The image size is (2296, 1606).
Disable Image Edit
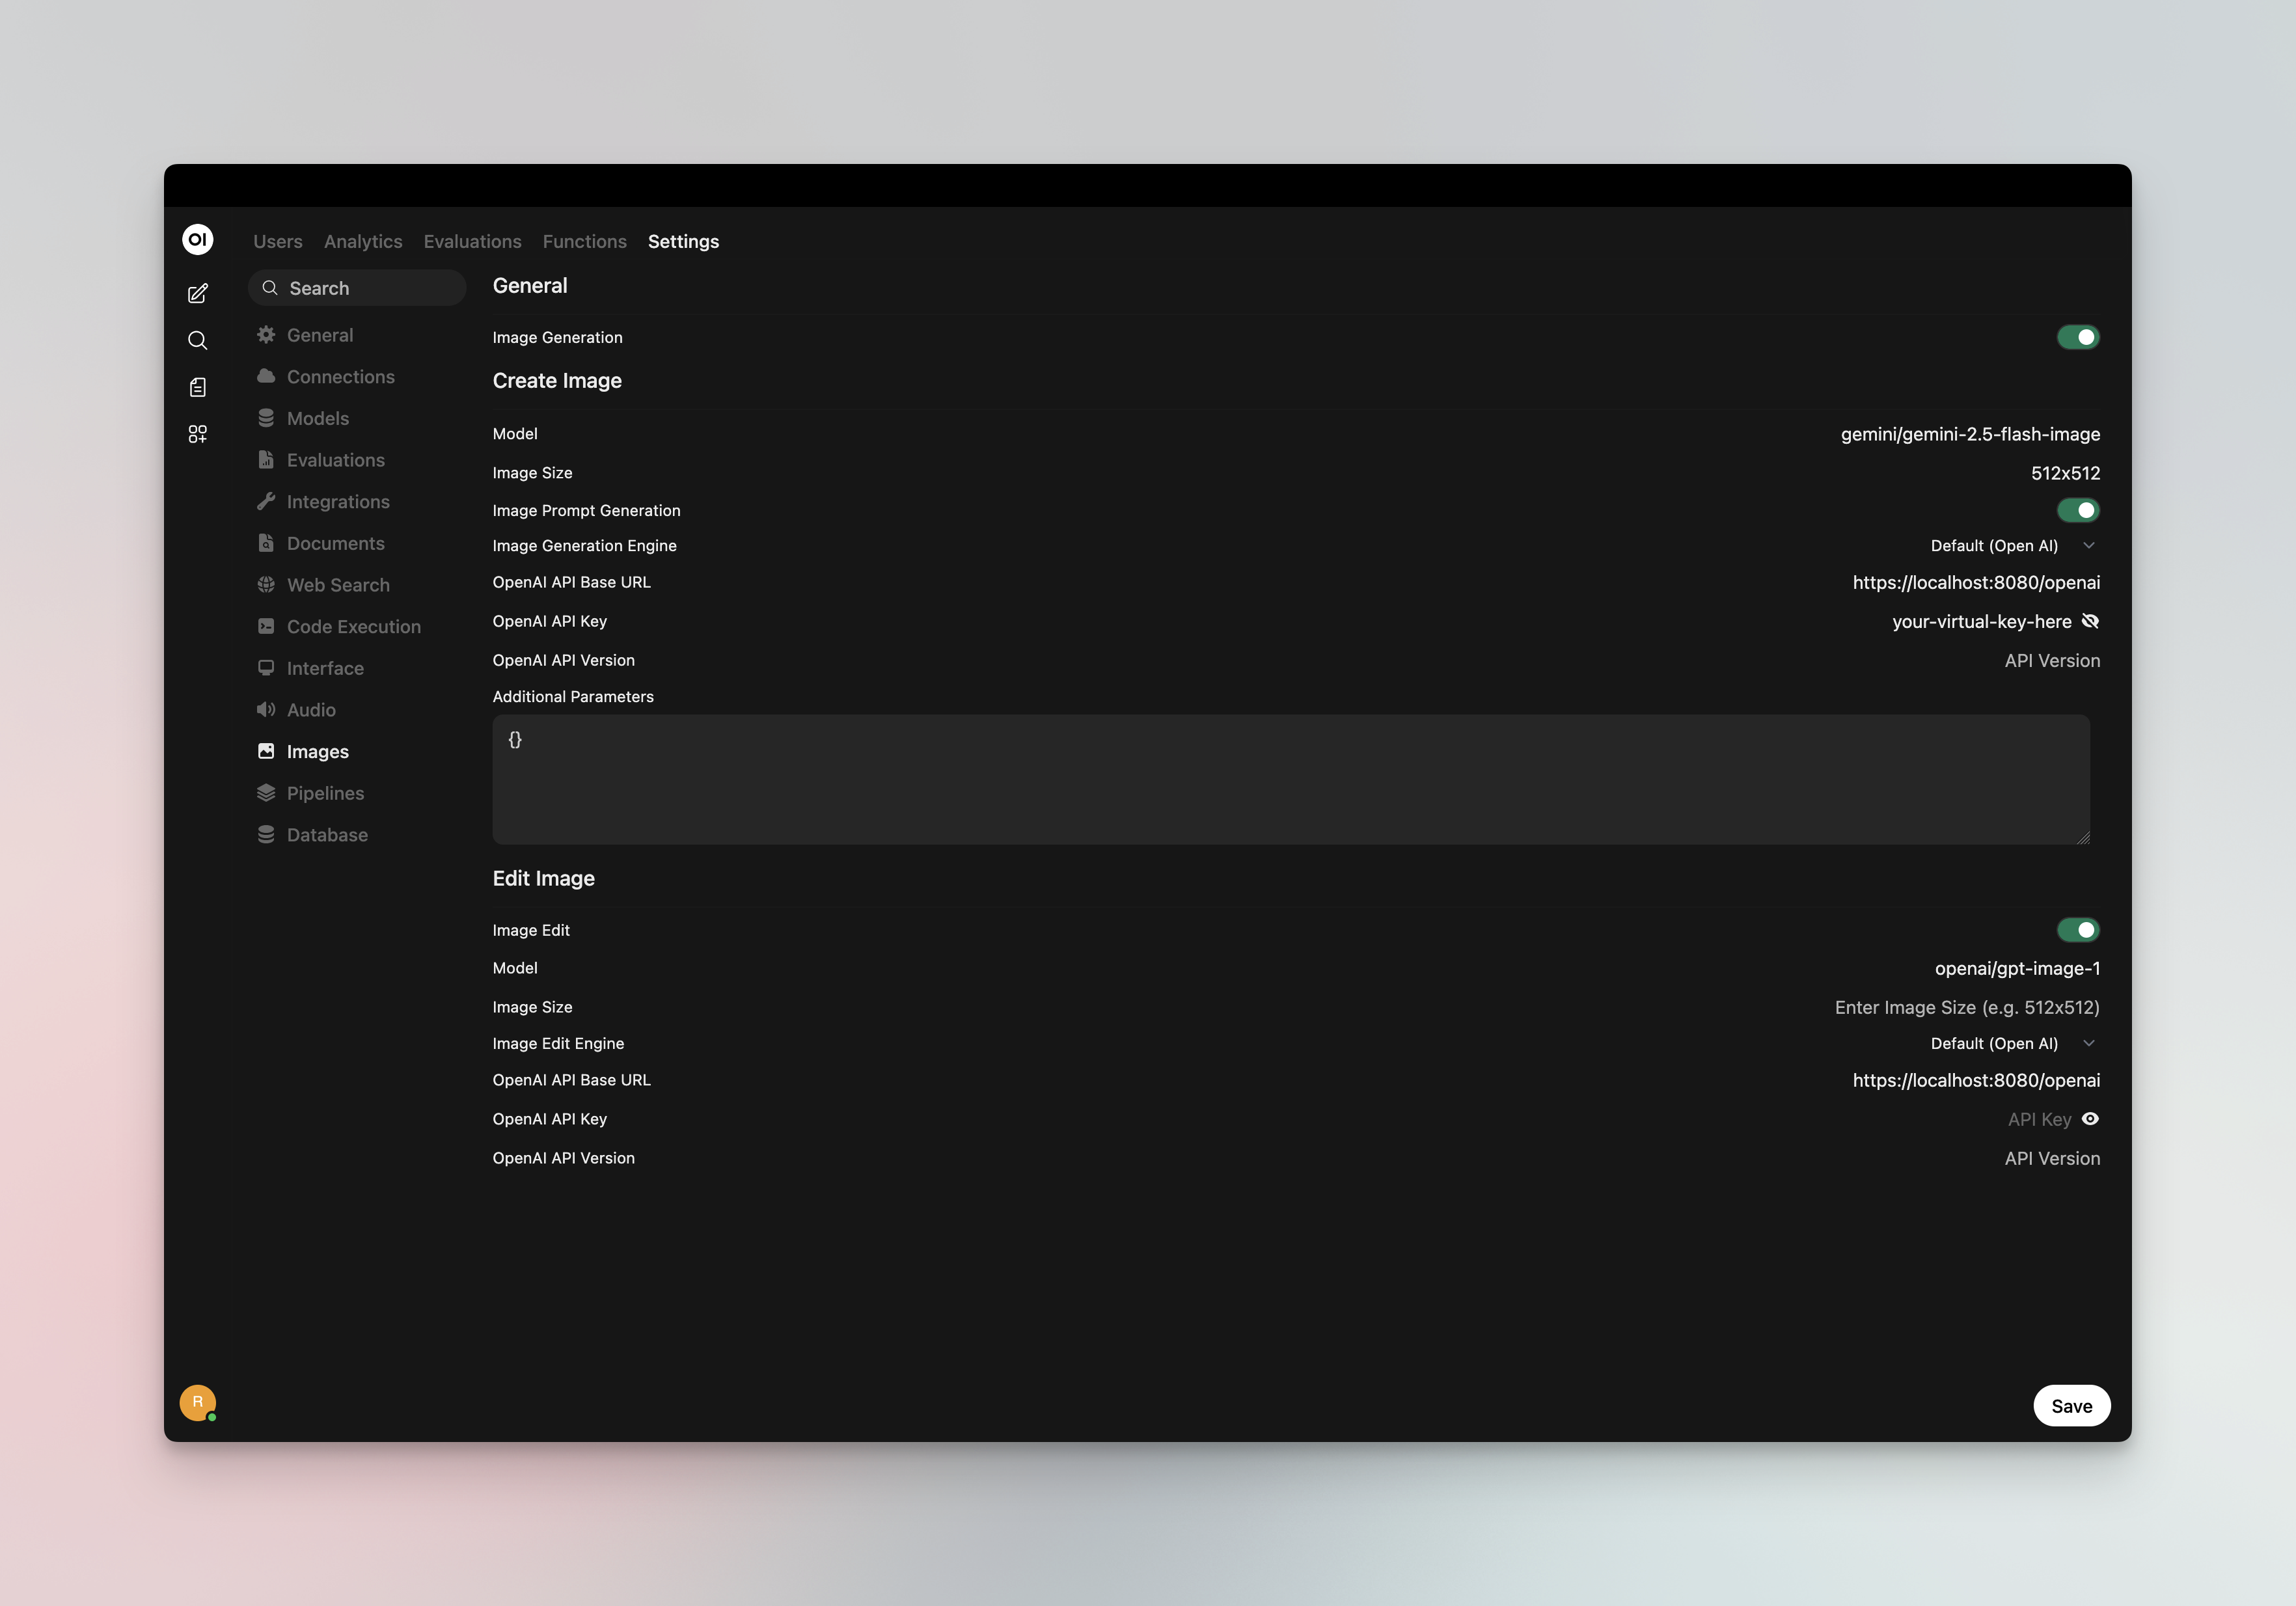point(2078,930)
